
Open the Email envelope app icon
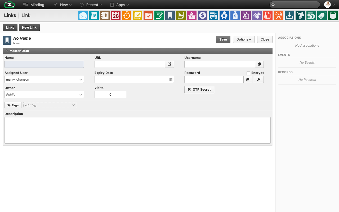tap(83, 15)
